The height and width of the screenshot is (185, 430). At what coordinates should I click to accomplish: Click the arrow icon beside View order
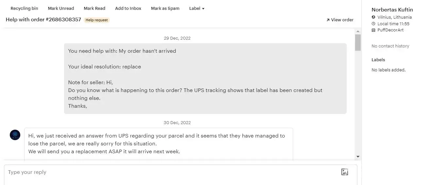(x=328, y=20)
